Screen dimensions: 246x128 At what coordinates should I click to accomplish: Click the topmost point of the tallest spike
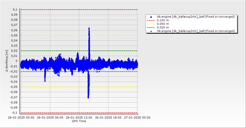(x=89, y=28)
